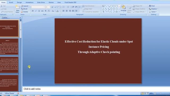The width and height of the screenshot is (170, 96).
Task: Open Quick Styles gallery
Action: click(x=129, y=9)
